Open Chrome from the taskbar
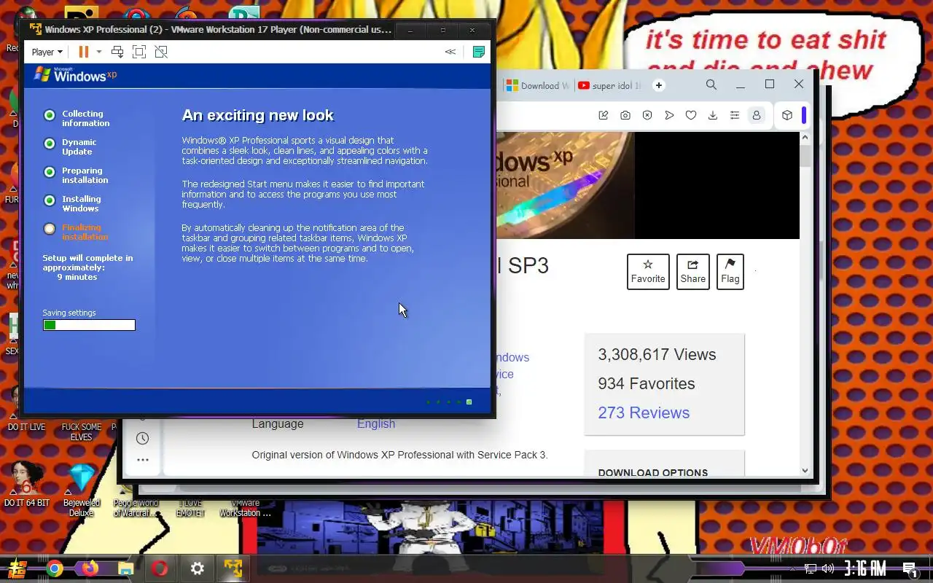Screen dimensions: 933x583 point(55,568)
